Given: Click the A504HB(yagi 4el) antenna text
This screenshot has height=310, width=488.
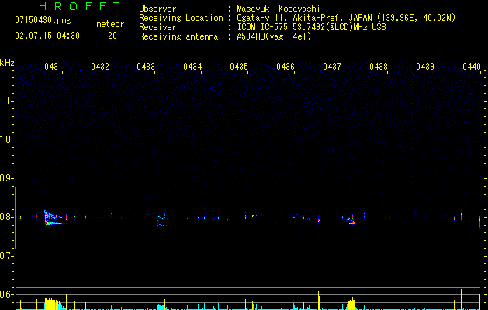Looking at the screenshot, I should [274, 36].
